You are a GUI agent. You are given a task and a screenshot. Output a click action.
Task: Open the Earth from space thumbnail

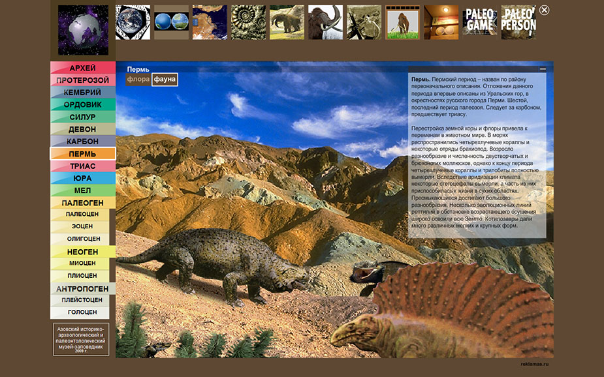(133, 23)
